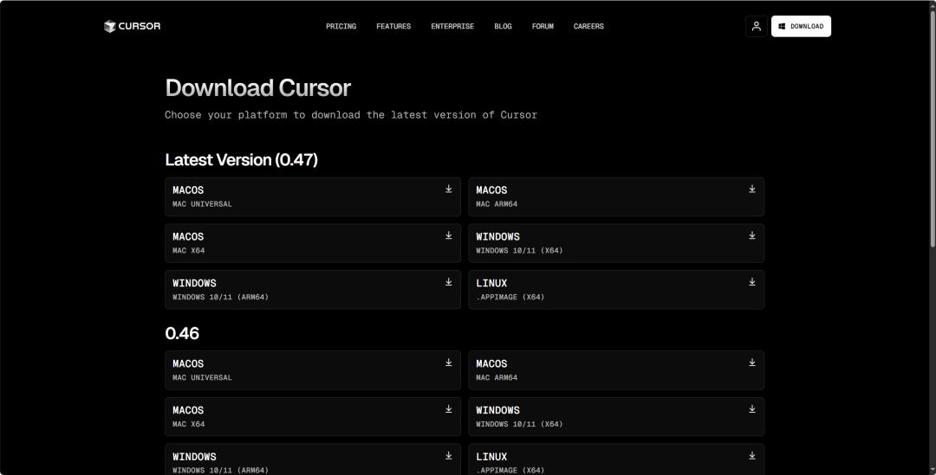Viewport: 936px width, 475px height.
Task: Click download icon for 0.46 Mac Universal
Action: point(449,363)
